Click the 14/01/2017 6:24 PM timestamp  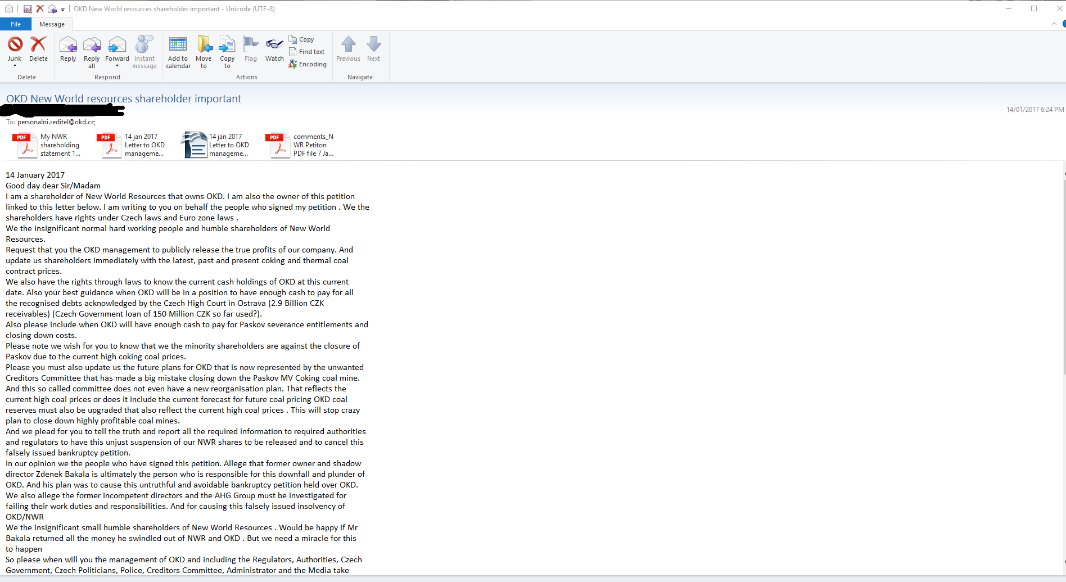pos(1035,110)
